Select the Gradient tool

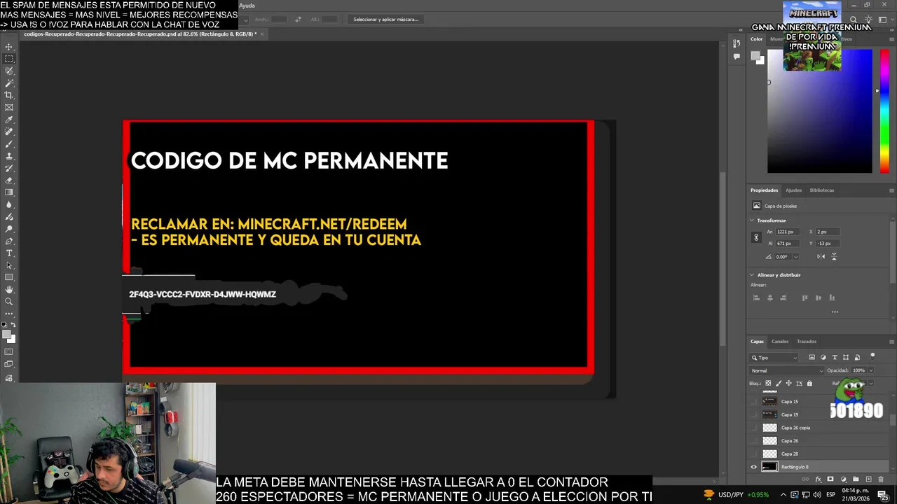tap(9, 192)
